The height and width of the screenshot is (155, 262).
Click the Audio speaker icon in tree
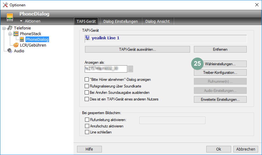[x=10, y=51]
